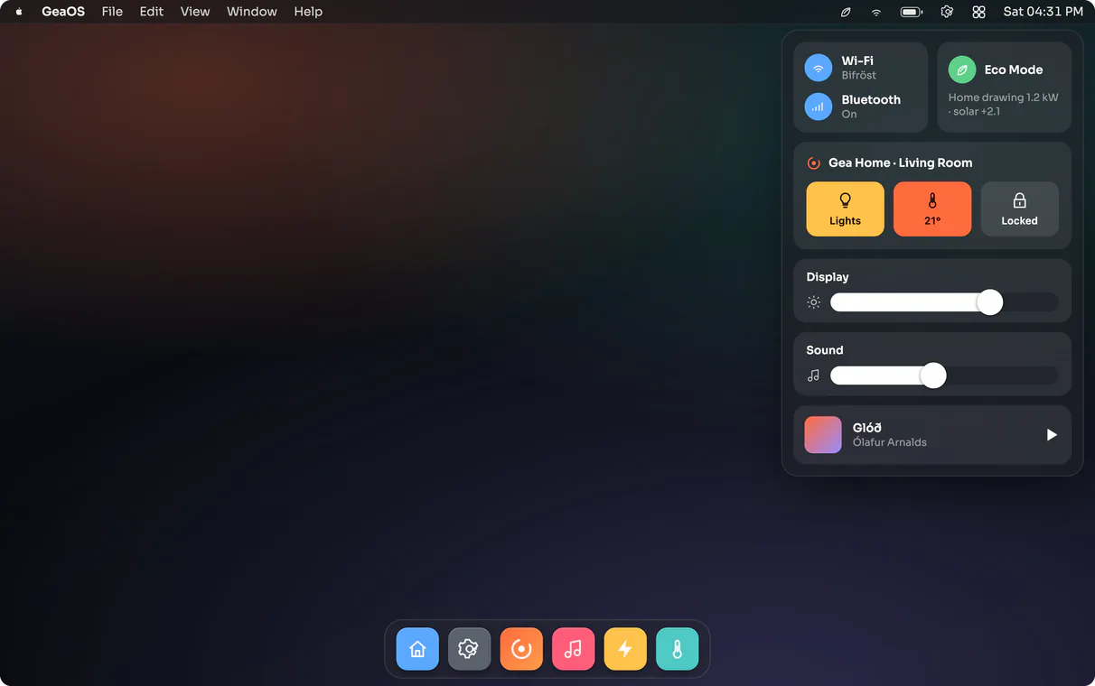Open the Window menu
1095x686 pixels.
[x=252, y=12]
